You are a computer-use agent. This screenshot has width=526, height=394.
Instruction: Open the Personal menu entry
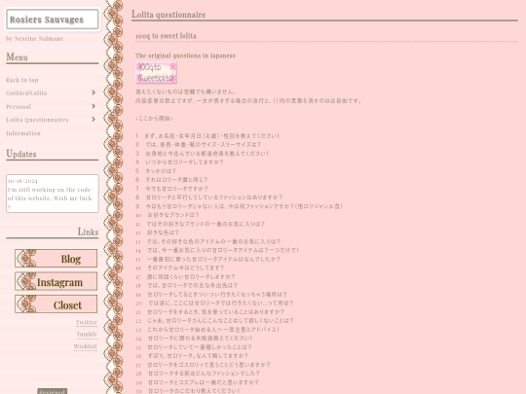[19, 107]
